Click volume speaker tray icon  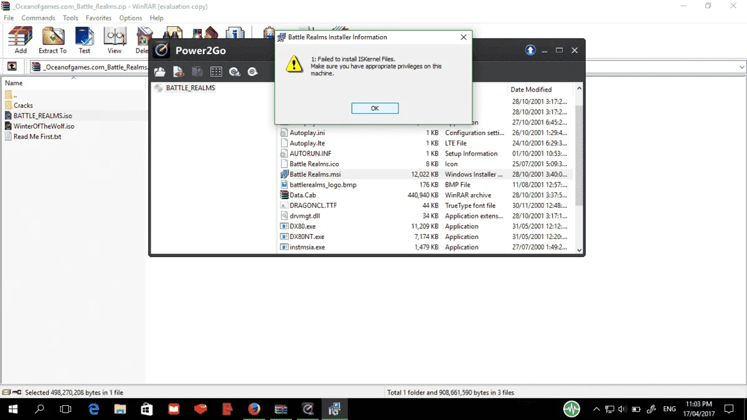click(622, 409)
